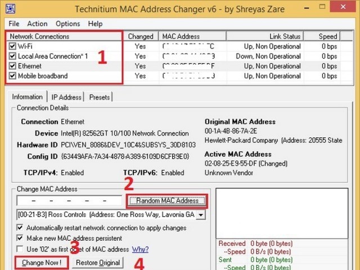Screen dimensions: 360x270
Task: Select the Ethernet row name
Action: tap(30, 66)
